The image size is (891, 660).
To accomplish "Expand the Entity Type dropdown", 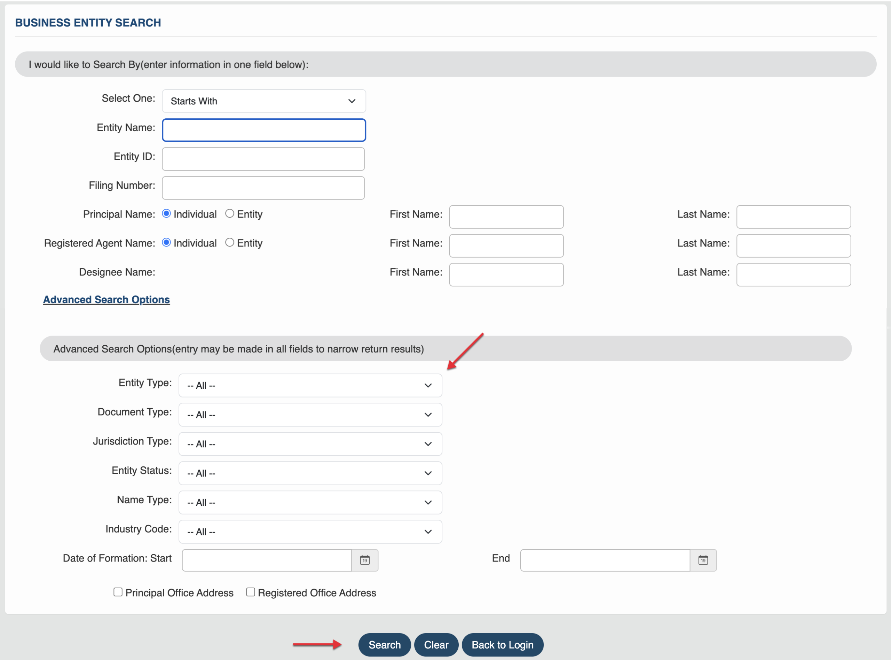I will [x=310, y=386].
